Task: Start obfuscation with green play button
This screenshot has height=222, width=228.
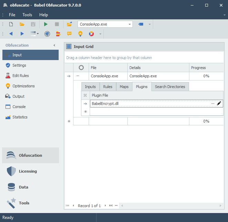Action: click(x=46, y=24)
